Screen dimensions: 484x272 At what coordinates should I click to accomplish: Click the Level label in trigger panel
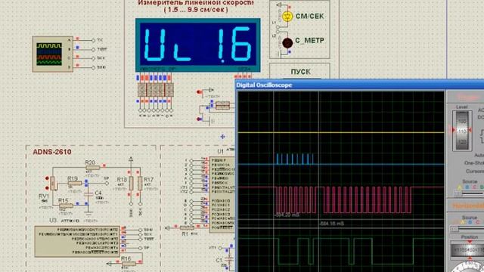462,107
